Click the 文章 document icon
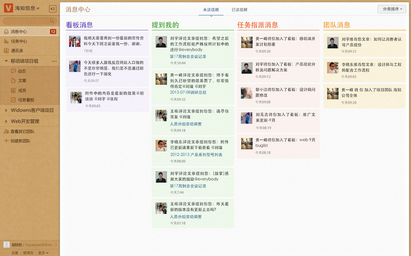Screen dimensions: 411x256 pyautogui.click(x=13, y=81)
